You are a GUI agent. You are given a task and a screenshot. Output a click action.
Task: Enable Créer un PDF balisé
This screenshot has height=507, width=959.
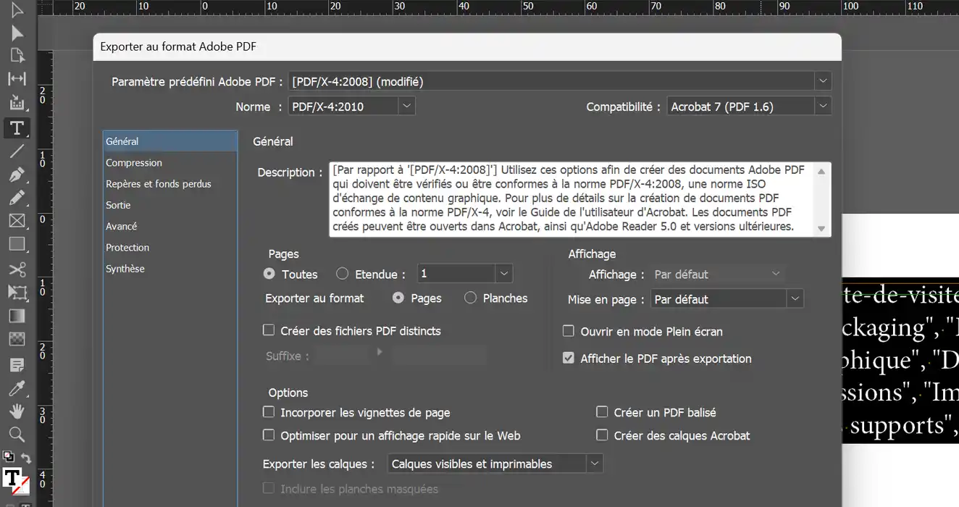(x=602, y=412)
